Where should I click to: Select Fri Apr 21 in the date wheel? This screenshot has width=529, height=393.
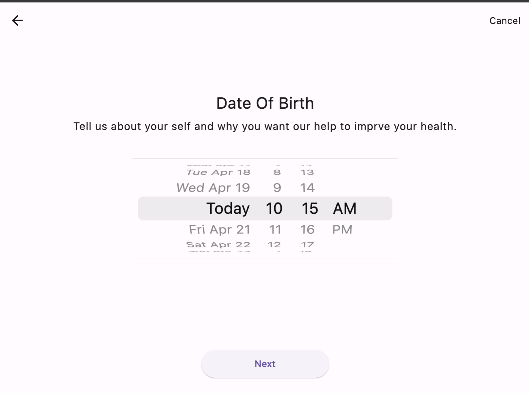[220, 229]
